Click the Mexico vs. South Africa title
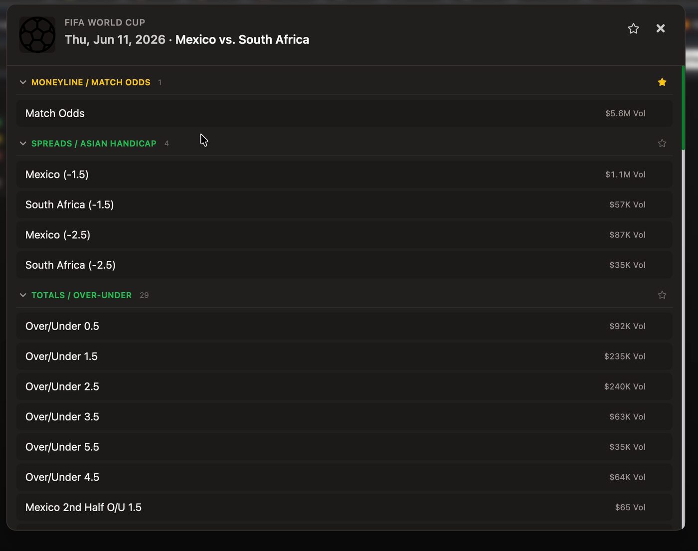The height and width of the screenshot is (551, 698). coord(242,40)
